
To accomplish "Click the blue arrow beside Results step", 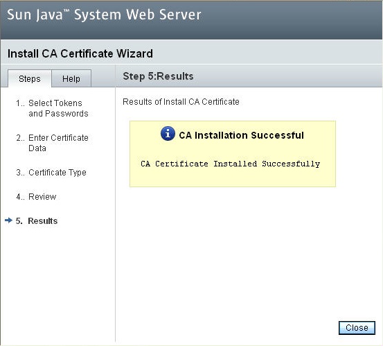I will [x=8, y=220].
